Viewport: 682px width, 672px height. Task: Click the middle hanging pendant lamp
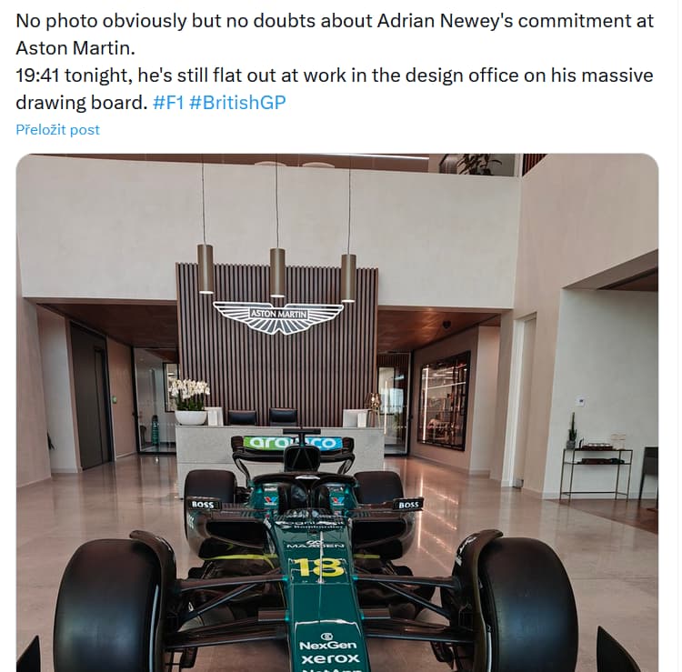coord(277,273)
